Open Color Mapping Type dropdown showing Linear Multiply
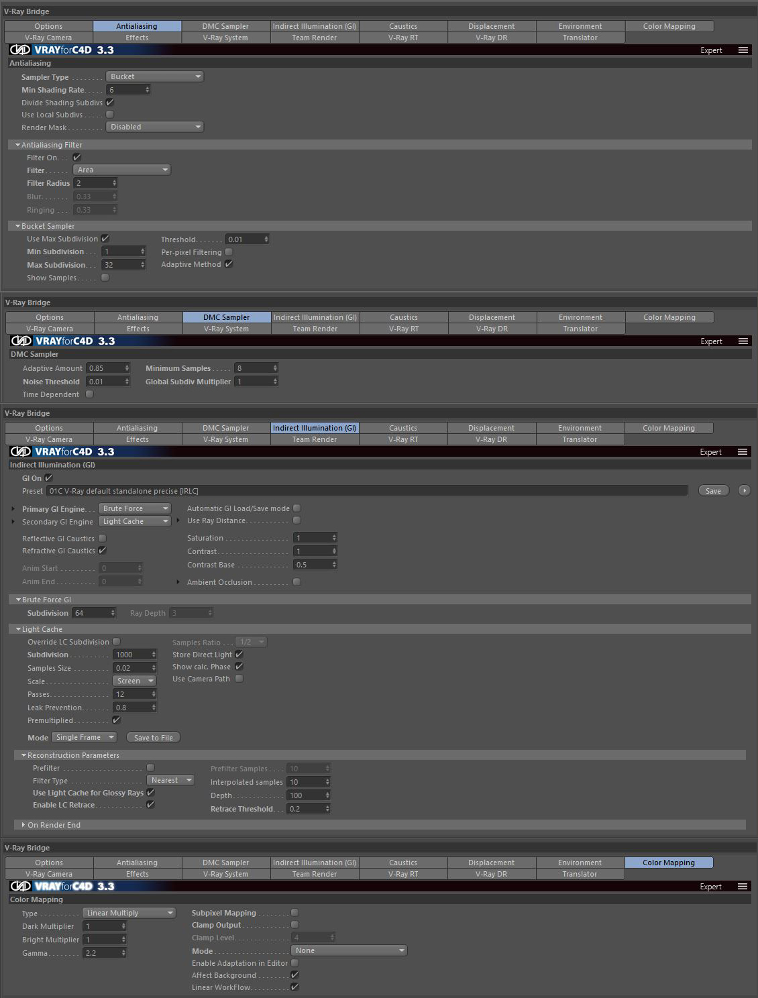Image resolution: width=758 pixels, height=998 pixels. coord(129,913)
